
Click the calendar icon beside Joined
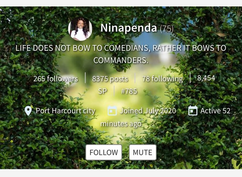click(x=112, y=111)
